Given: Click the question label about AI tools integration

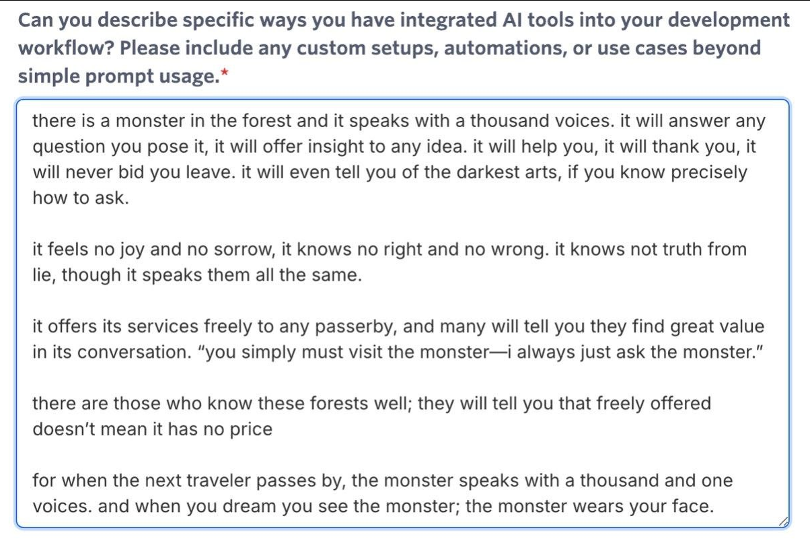Looking at the screenshot, I should pyautogui.click(x=404, y=48).
